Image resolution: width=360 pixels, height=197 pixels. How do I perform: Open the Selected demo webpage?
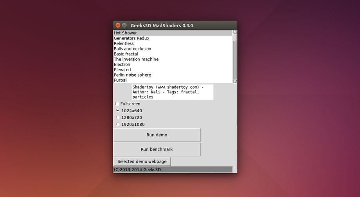tap(142, 161)
